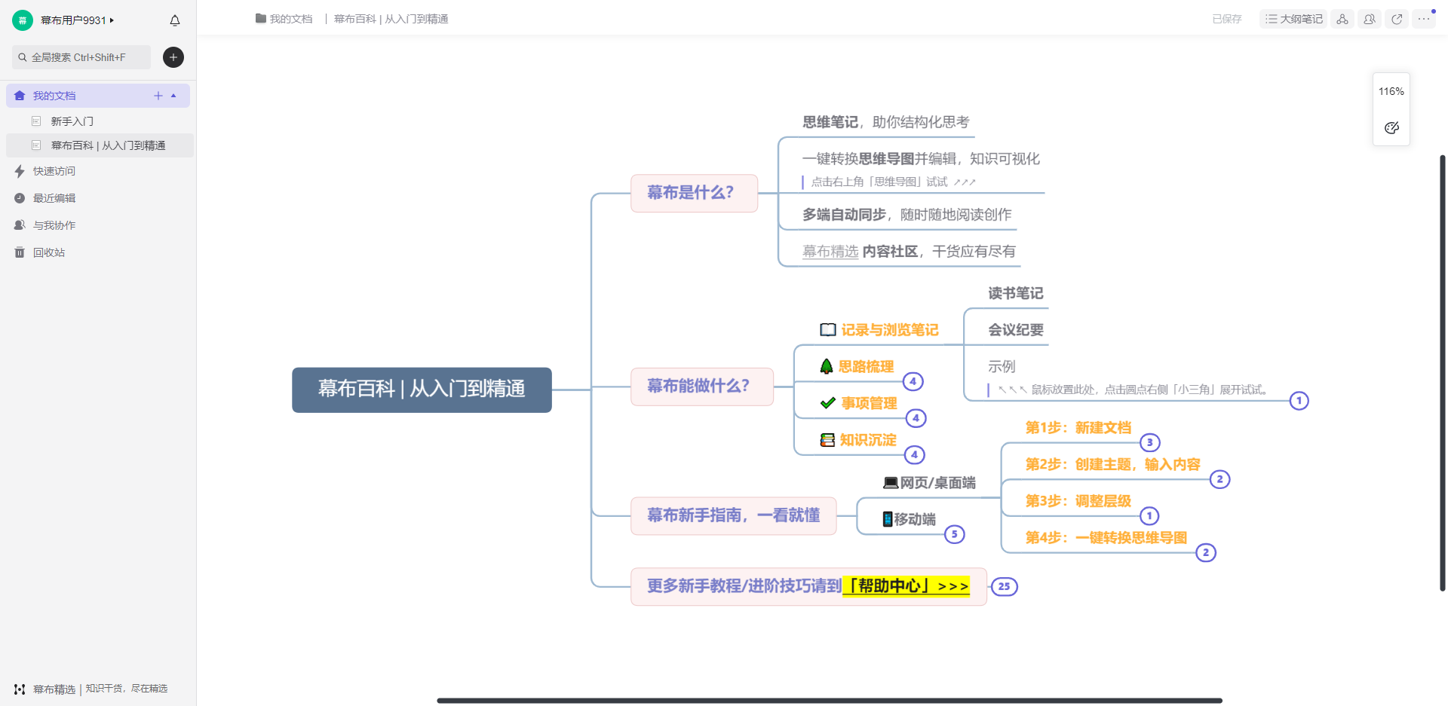1448x706 pixels.
Task: Click the share export arrow icon
Action: [1397, 19]
